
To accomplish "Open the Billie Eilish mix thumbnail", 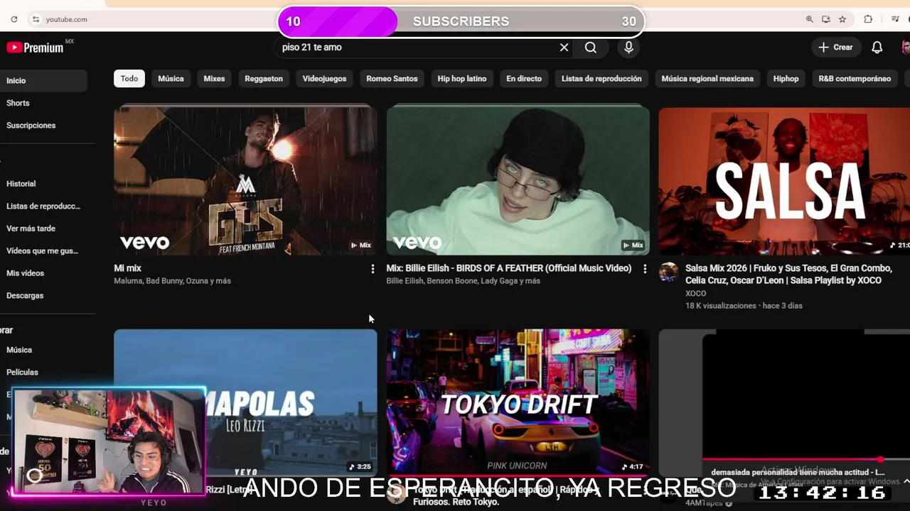I will pos(518,180).
